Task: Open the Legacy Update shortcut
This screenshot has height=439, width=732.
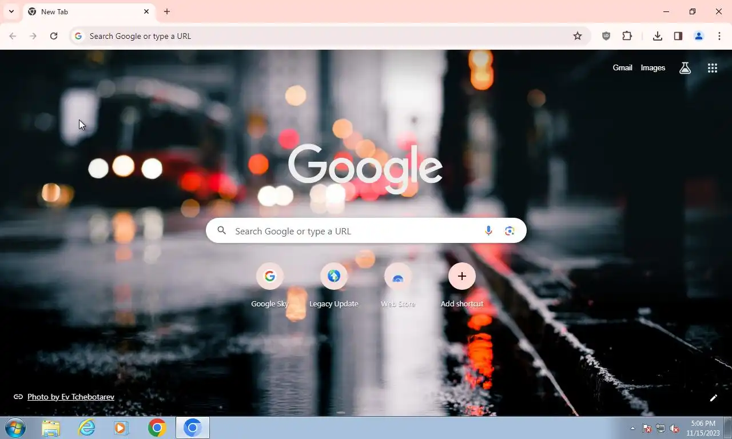Action: pos(334,286)
